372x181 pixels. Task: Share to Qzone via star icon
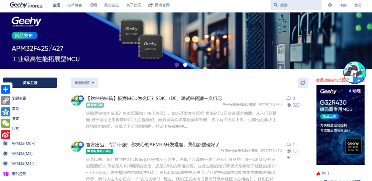6,112
